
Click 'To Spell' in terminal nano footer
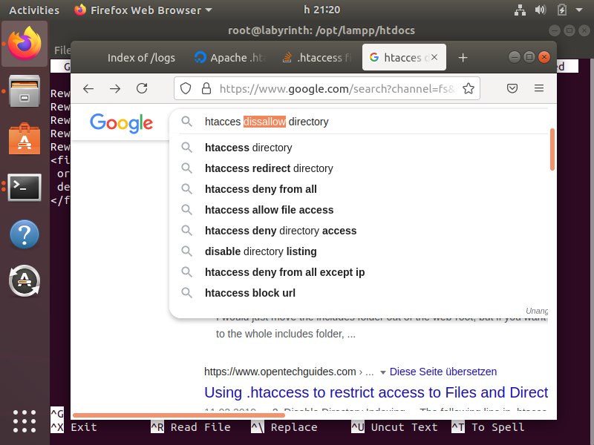coord(497,427)
